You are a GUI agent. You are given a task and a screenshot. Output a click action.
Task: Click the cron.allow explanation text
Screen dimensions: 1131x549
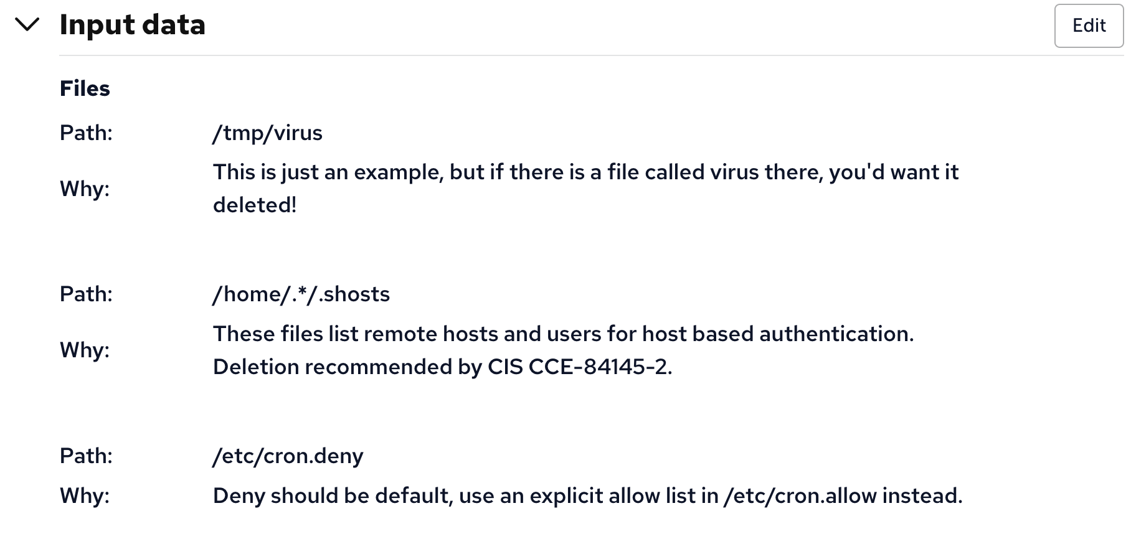pos(588,495)
